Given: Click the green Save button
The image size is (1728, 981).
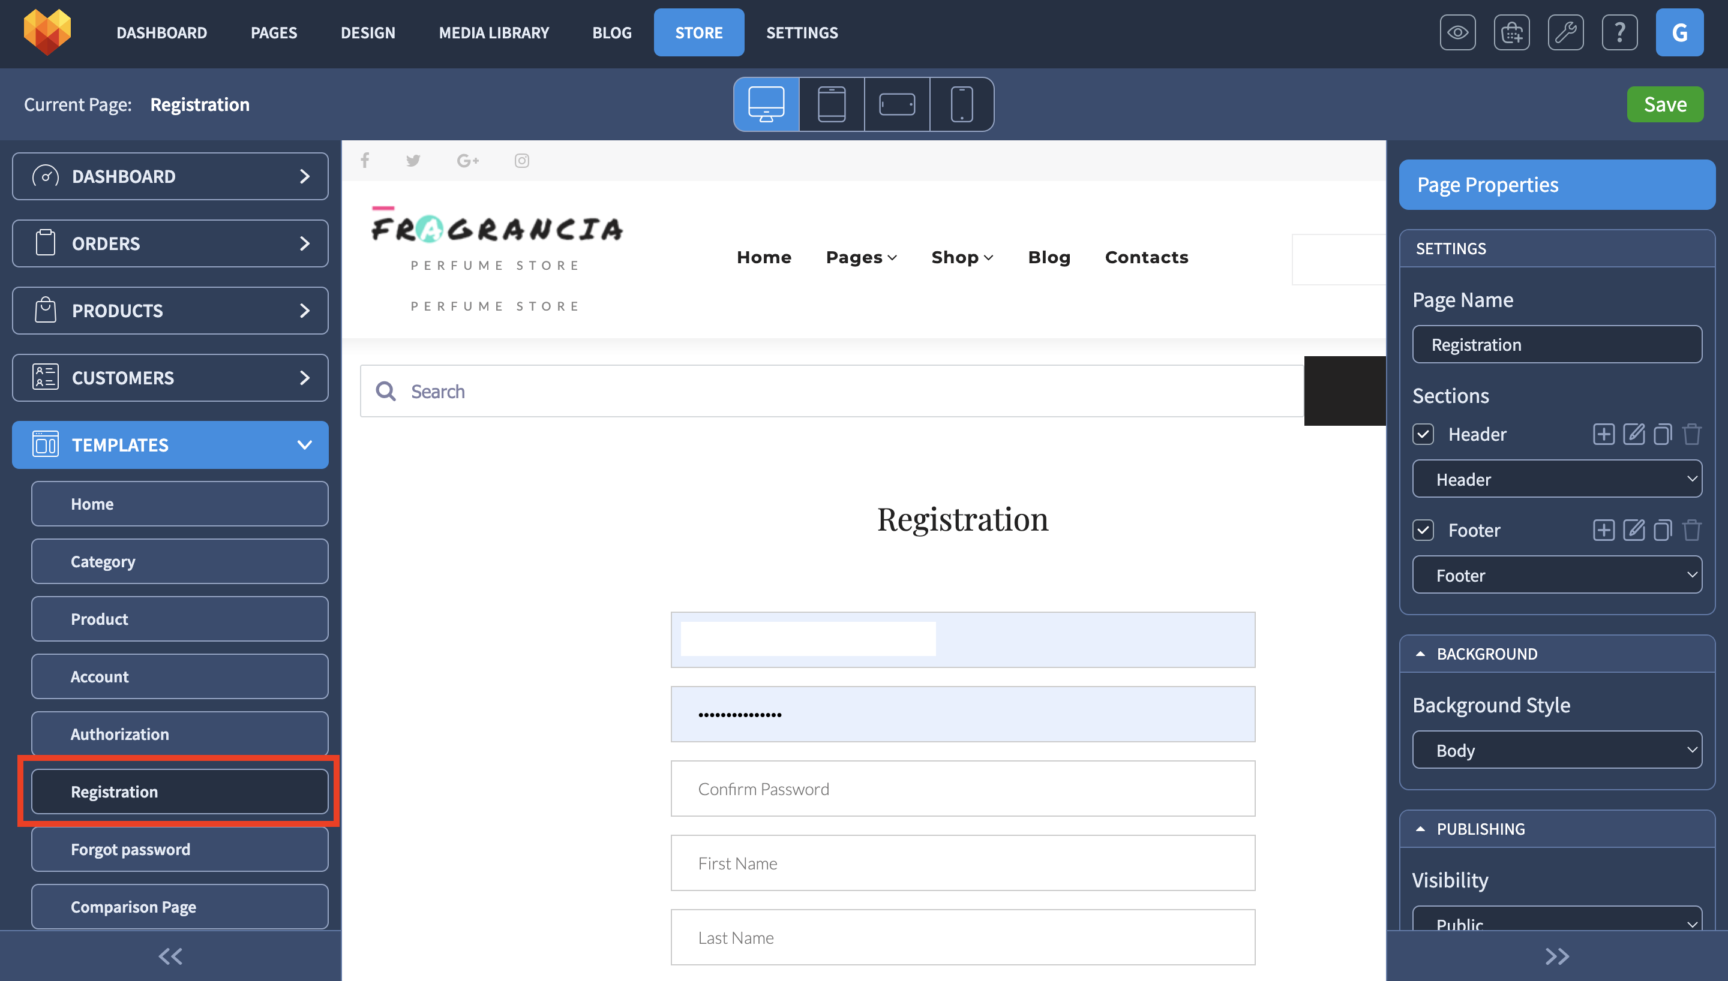Looking at the screenshot, I should [x=1664, y=104].
